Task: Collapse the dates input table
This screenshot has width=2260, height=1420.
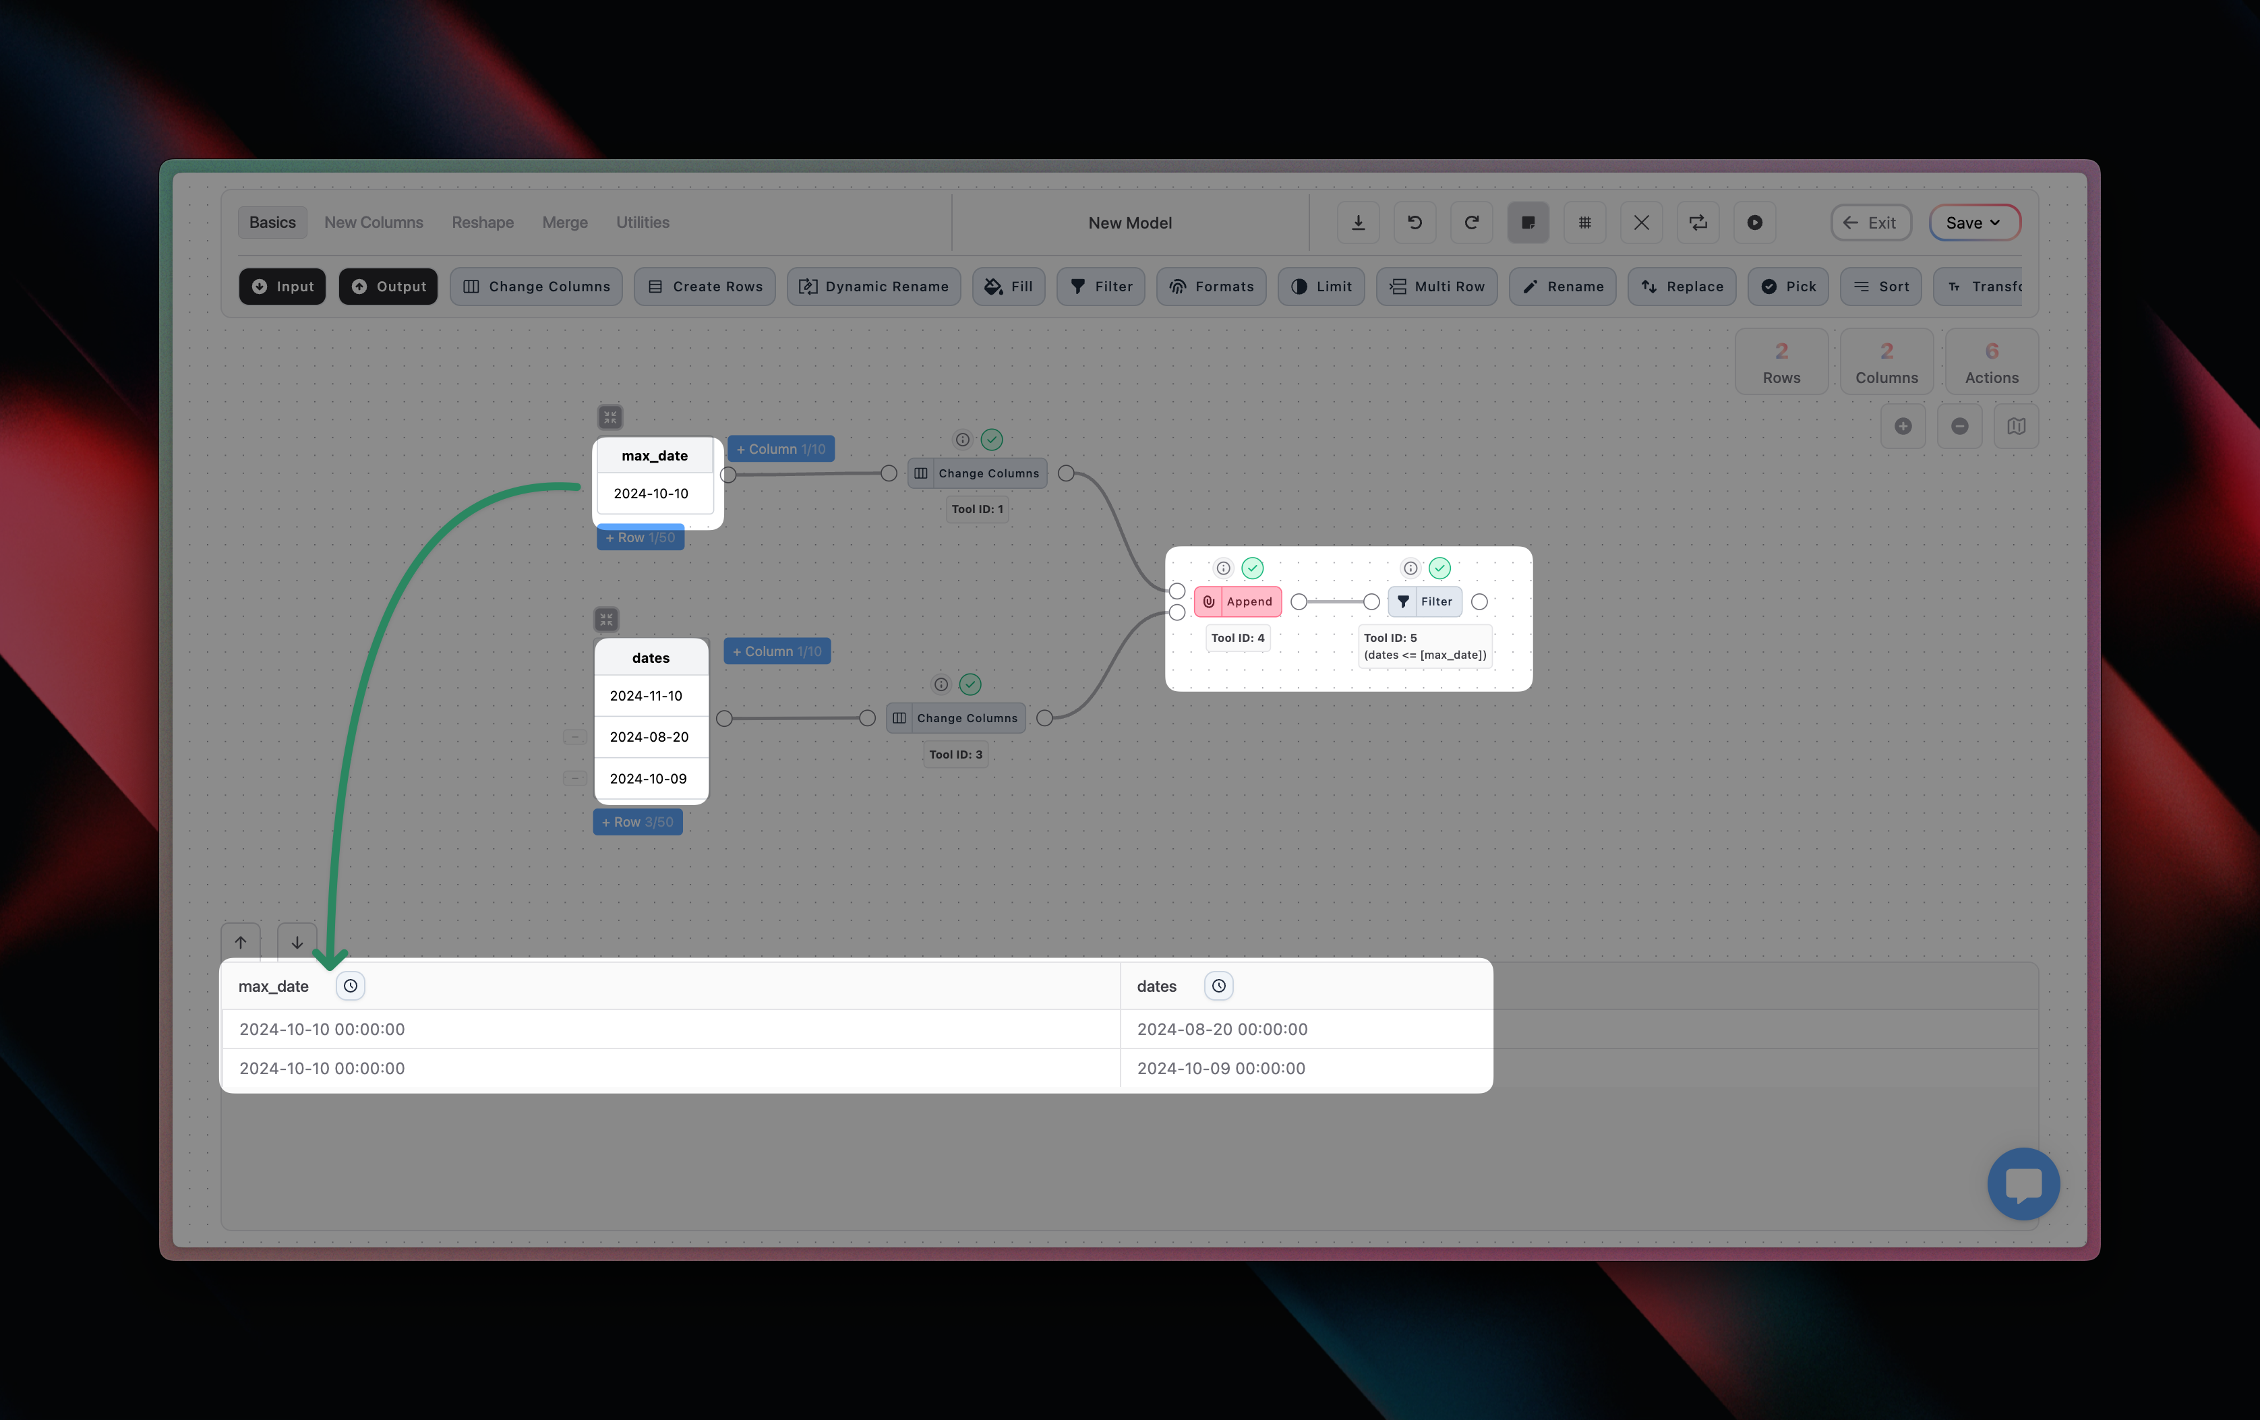Action: tap(606, 620)
